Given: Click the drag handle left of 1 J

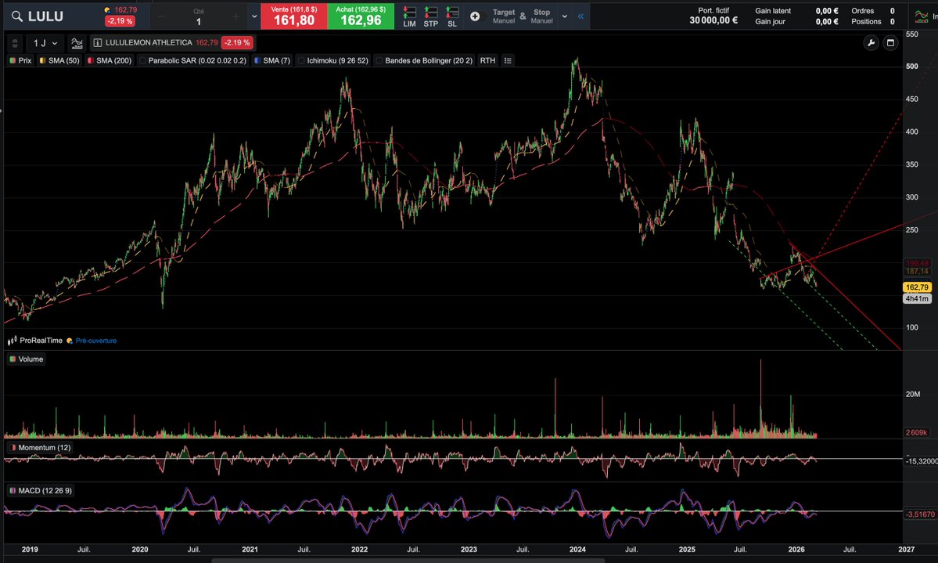Looking at the screenshot, I should [15, 43].
